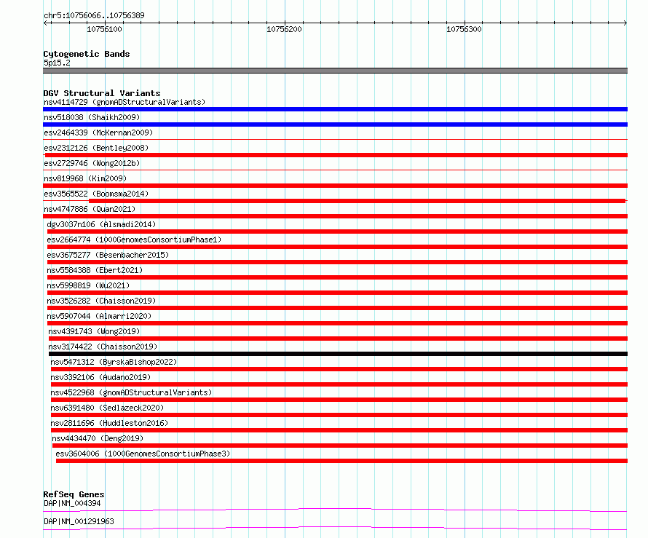Select esv3675277 (Besenbacher2015) label
The width and height of the screenshot is (648, 538).
[x=108, y=255]
